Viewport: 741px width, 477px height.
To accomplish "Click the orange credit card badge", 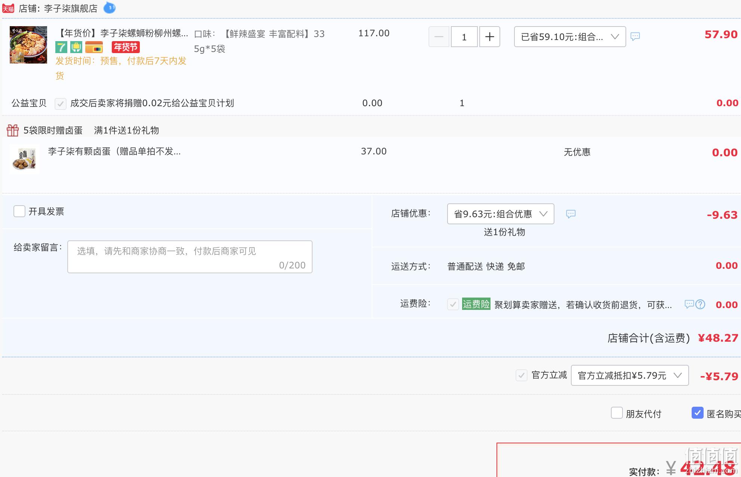I will coord(94,47).
